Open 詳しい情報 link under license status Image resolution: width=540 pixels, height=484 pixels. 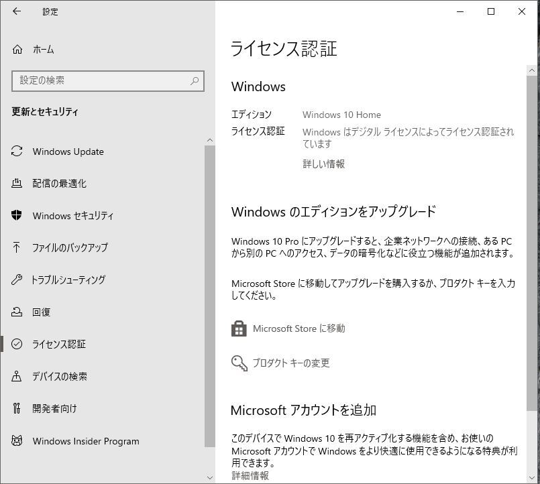324,164
